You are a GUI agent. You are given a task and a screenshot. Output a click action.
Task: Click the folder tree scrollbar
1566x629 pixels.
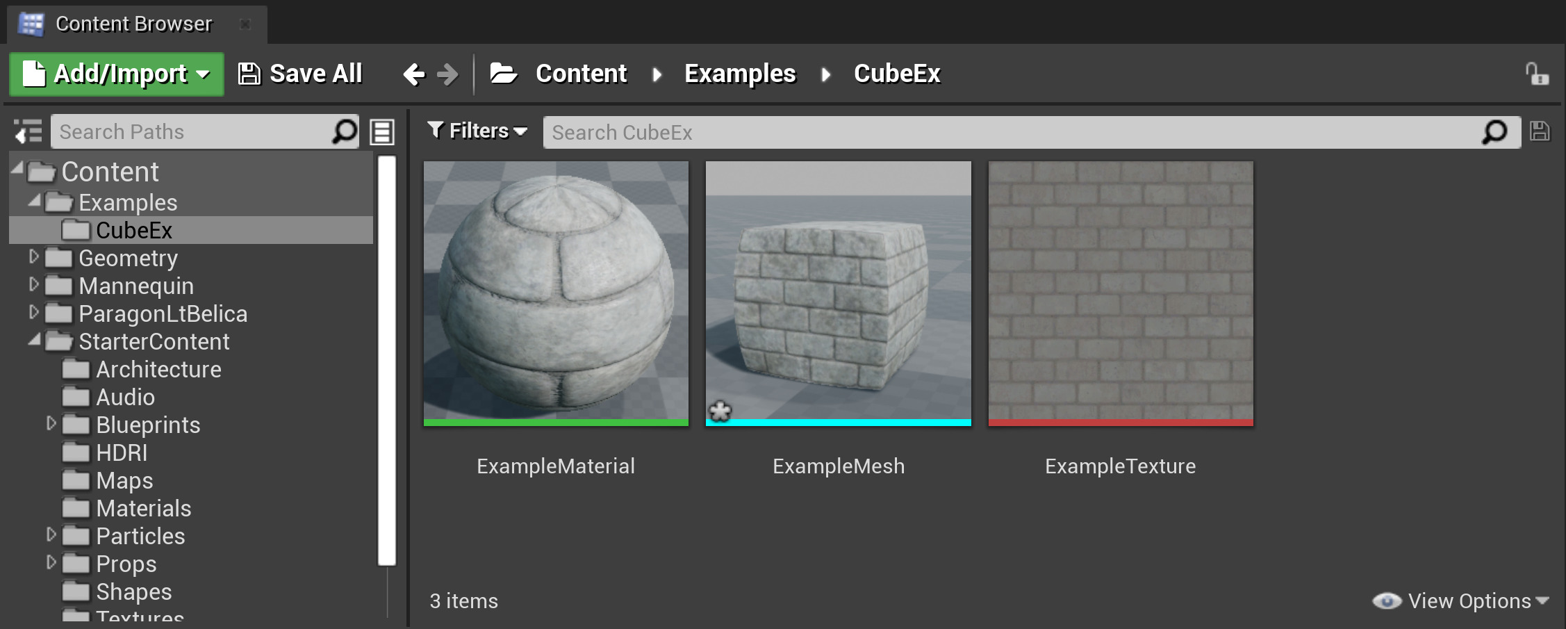(387, 361)
